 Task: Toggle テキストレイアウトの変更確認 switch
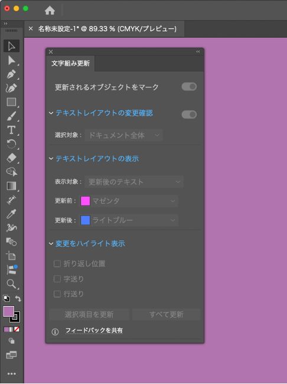pos(189,115)
